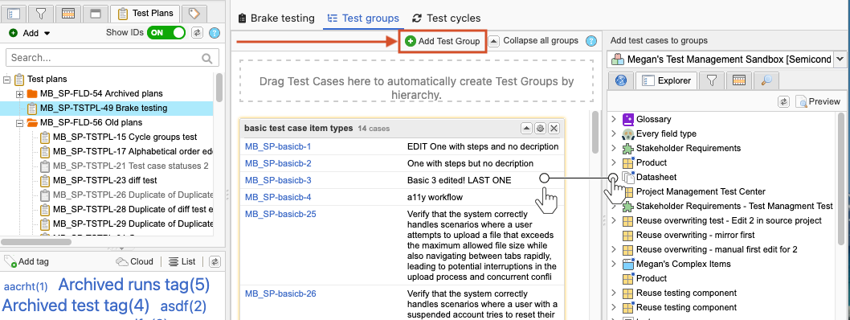The width and height of the screenshot is (850, 320).
Task: Select MB_SP-TSTPL-49 Brake testing plan
Action: pyautogui.click(x=104, y=108)
